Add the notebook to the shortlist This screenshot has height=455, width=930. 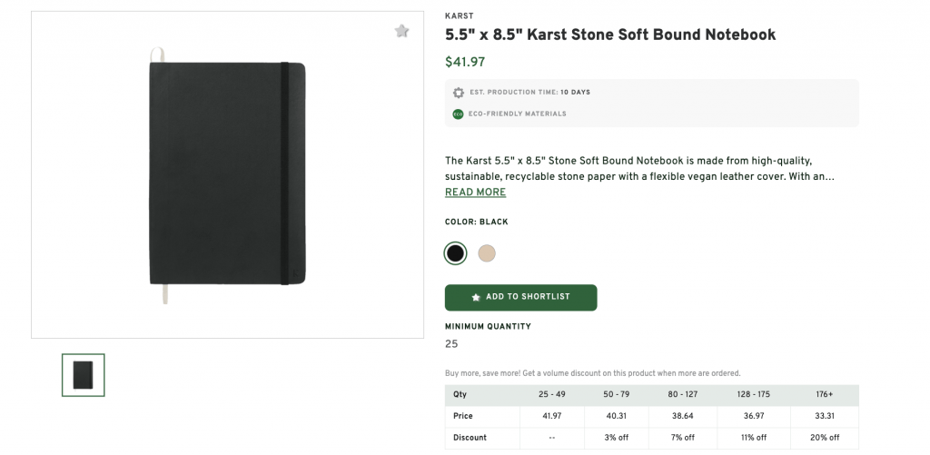pos(520,297)
